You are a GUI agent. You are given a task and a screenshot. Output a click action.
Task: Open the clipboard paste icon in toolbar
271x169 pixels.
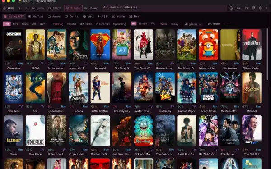click(x=231, y=8)
